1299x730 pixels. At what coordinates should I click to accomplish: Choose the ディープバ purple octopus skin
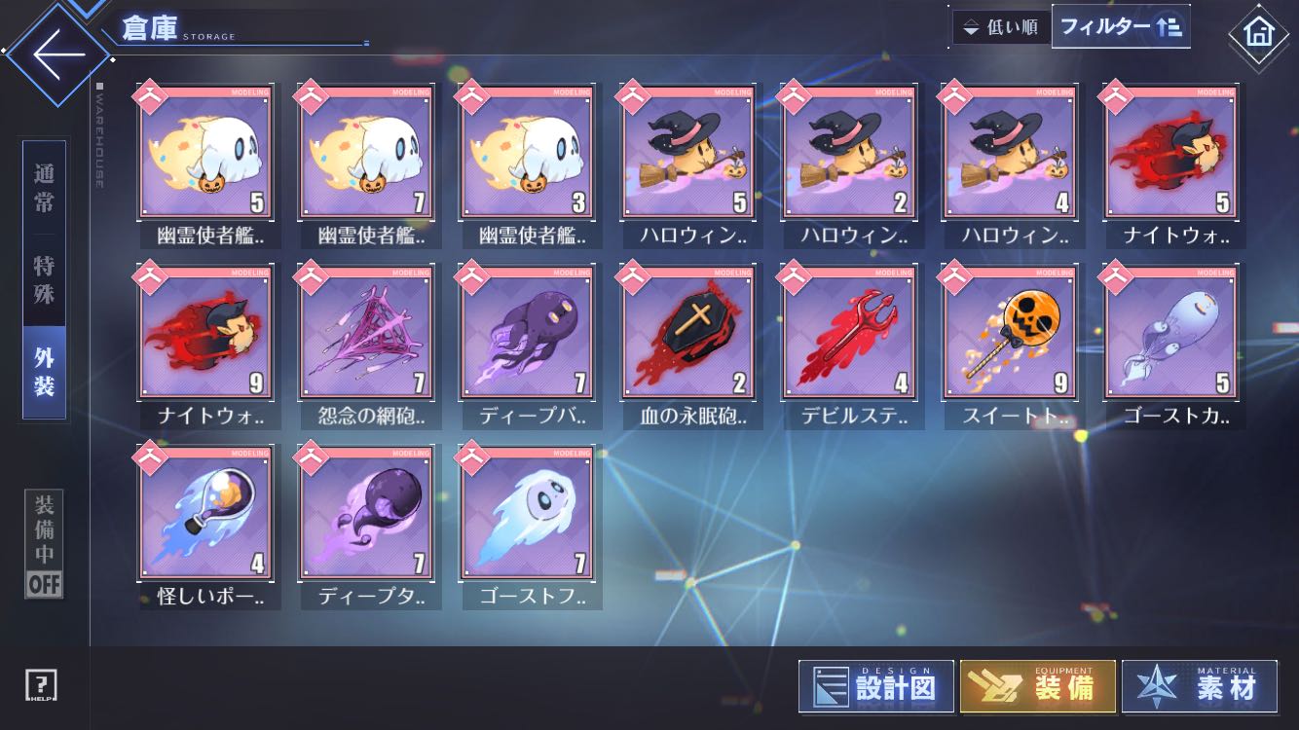[x=528, y=346]
